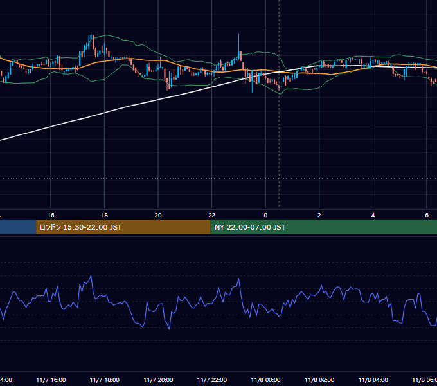Click the 11/8 02:00 date label
The width and height of the screenshot is (437, 386).
[x=319, y=380]
